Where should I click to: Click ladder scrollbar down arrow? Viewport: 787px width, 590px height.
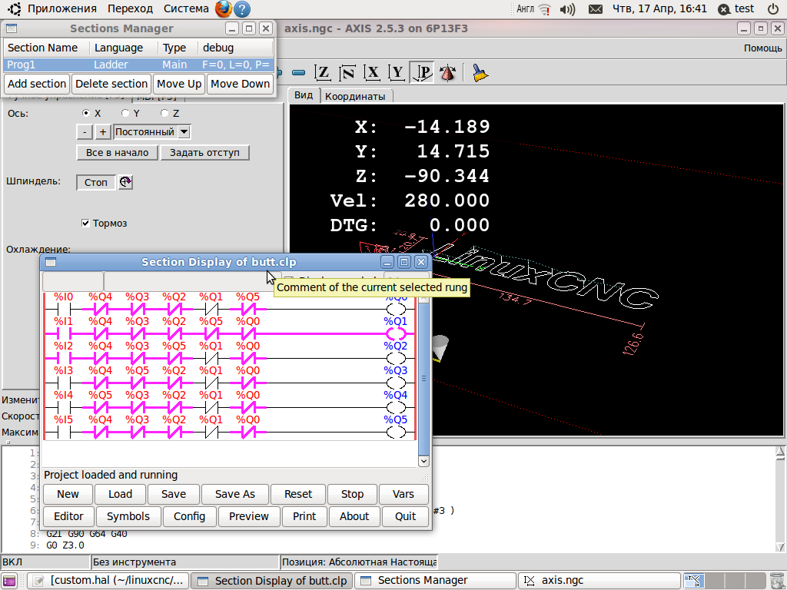423,461
